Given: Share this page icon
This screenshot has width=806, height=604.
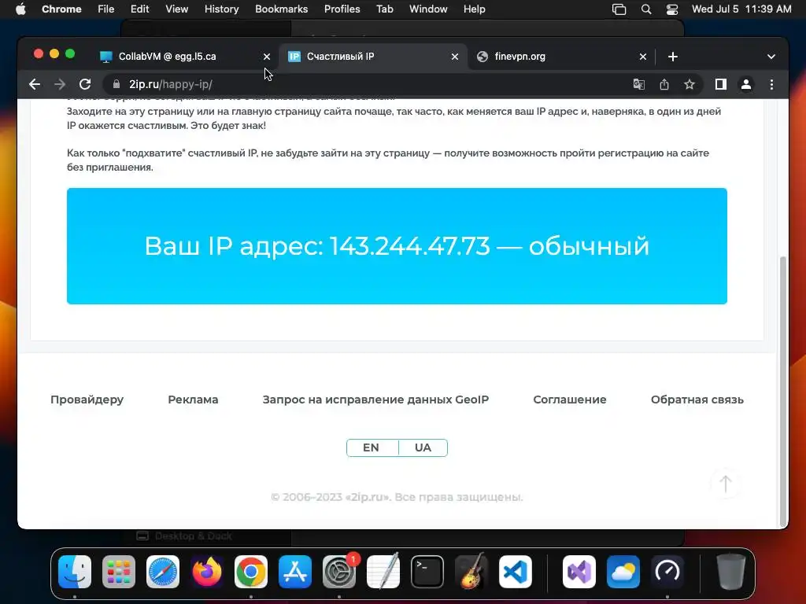Looking at the screenshot, I should [x=664, y=84].
